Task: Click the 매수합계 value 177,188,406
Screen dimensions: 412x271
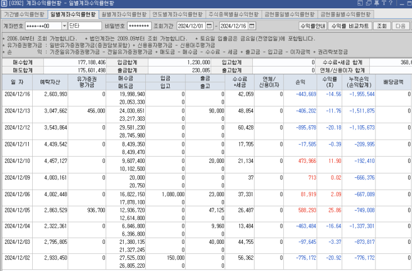Action: (91, 62)
